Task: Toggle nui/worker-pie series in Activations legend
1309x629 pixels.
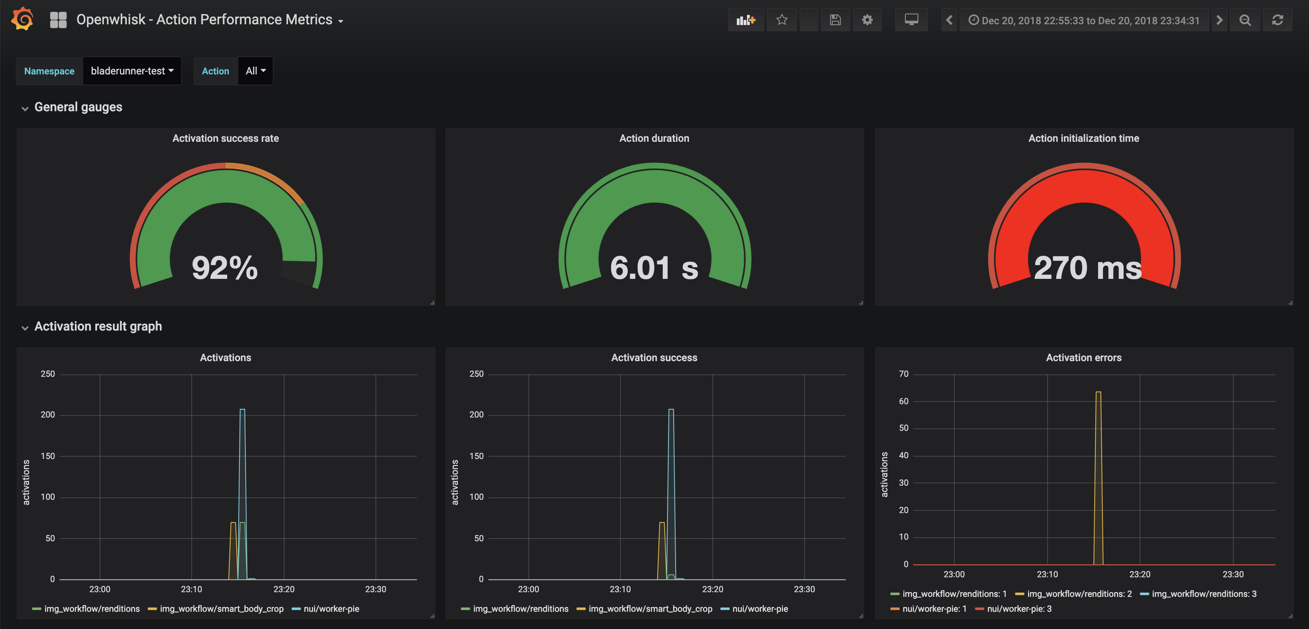Action: click(331, 609)
